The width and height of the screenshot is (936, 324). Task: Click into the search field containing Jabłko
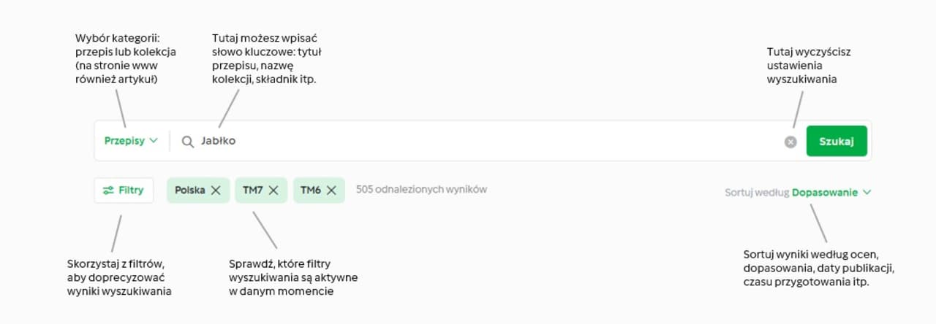pos(475,142)
